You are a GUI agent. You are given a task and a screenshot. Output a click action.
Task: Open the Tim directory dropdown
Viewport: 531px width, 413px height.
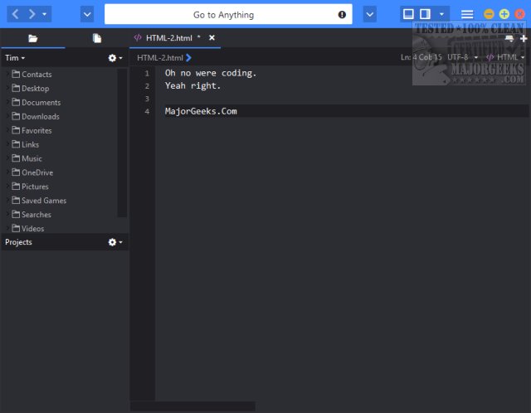point(15,58)
